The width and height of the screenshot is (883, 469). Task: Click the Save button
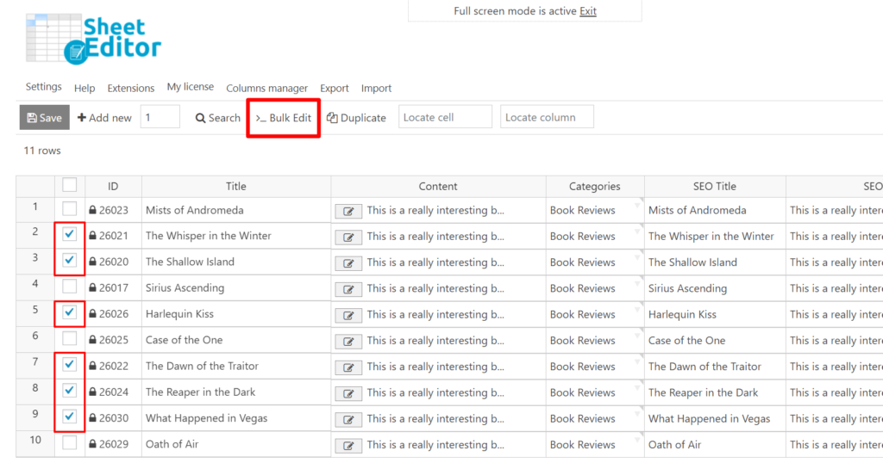point(45,117)
